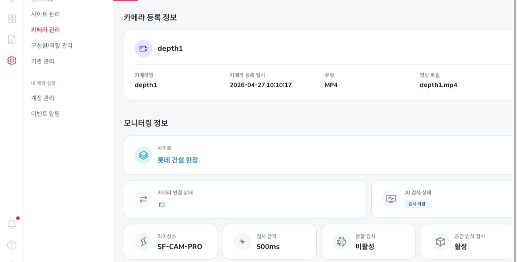This screenshot has height=262, width=517.
Task: Open the help question mark icon
Action: (x=12, y=245)
